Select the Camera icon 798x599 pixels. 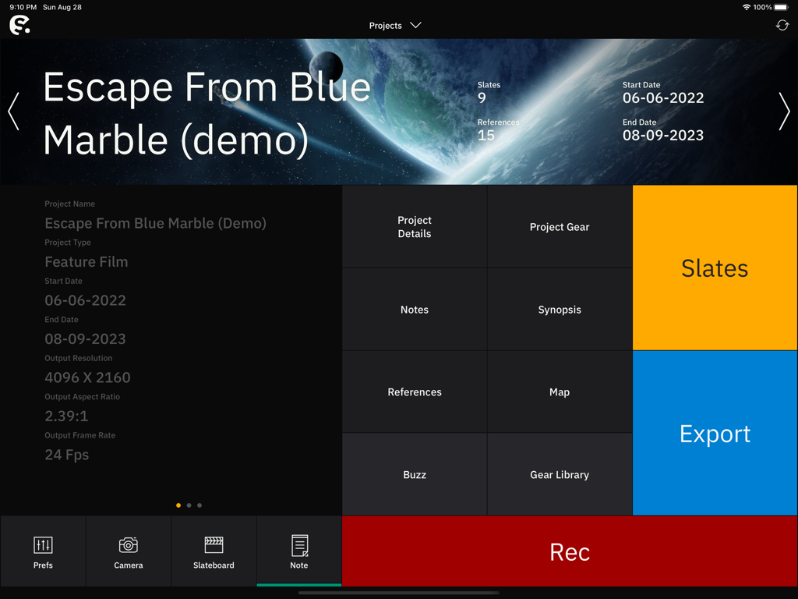pos(128,551)
